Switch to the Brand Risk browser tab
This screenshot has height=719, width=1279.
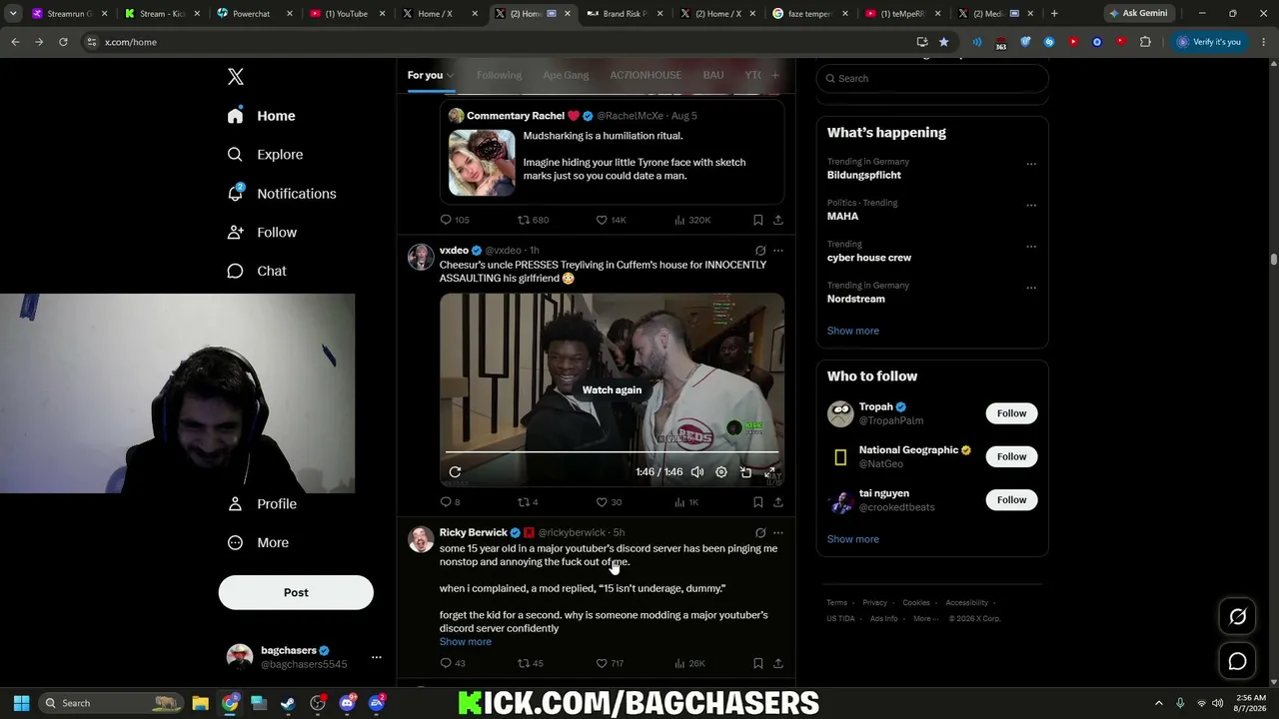tap(626, 14)
